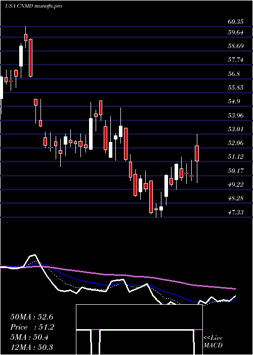Image resolution: width=253 pixels, height=355 pixels.
Task: Click the 51.12 price level label
Action: tap(236, 157)
